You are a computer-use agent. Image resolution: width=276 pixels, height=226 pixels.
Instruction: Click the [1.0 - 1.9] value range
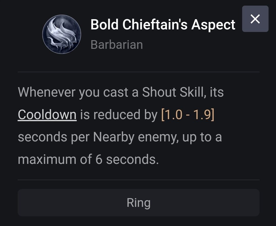coord(188,115)
